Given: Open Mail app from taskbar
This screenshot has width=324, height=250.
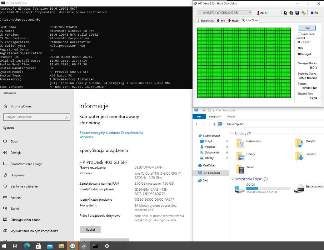Looking at the screenshot, I should pyautogui.click(x=50, y=246).
